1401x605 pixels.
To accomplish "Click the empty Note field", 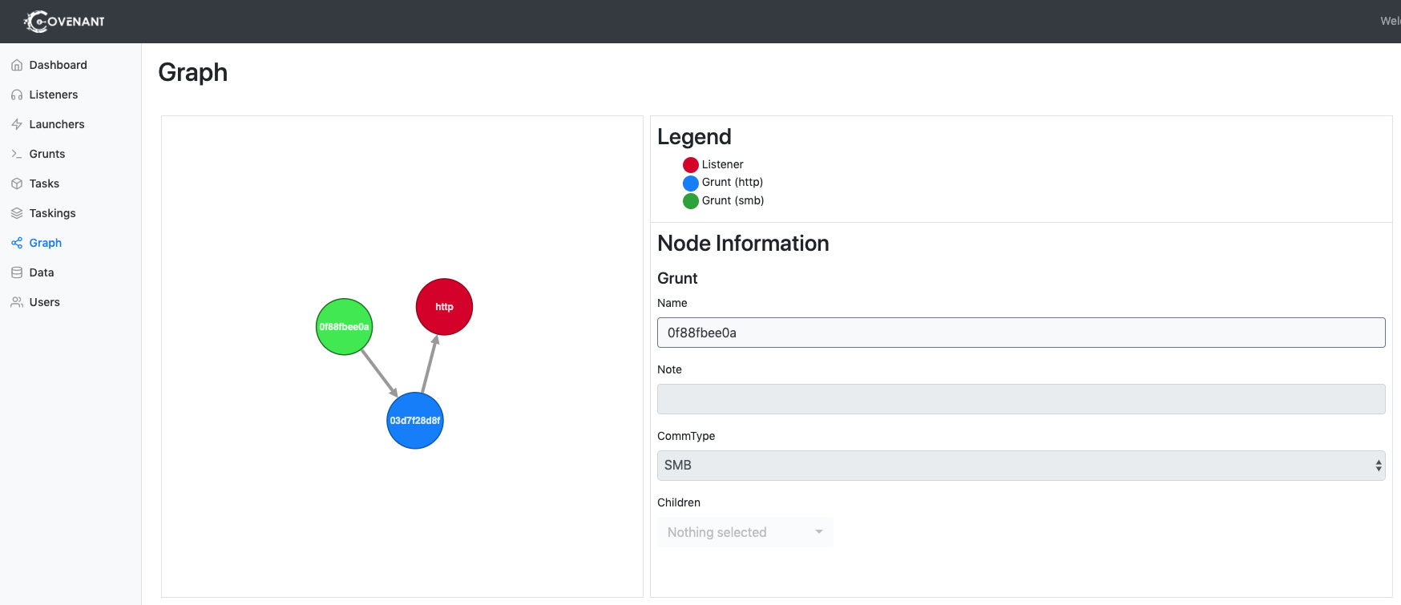I will [x=1021, y=399].
